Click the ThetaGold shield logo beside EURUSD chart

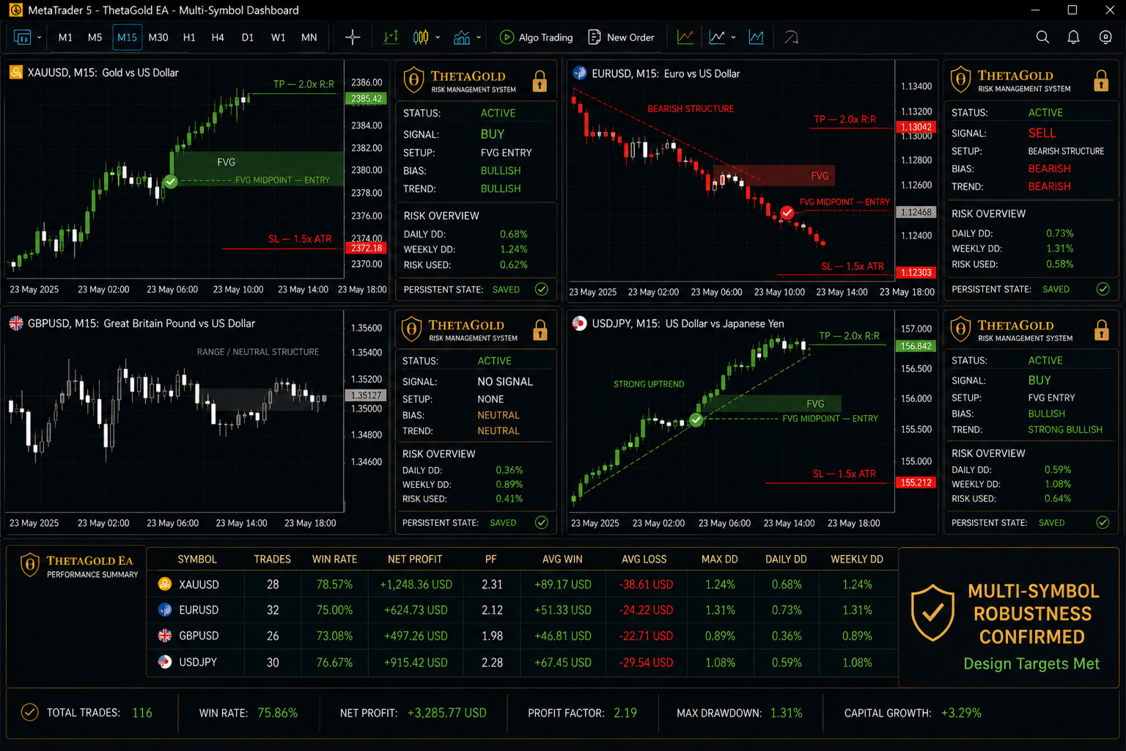960,79
